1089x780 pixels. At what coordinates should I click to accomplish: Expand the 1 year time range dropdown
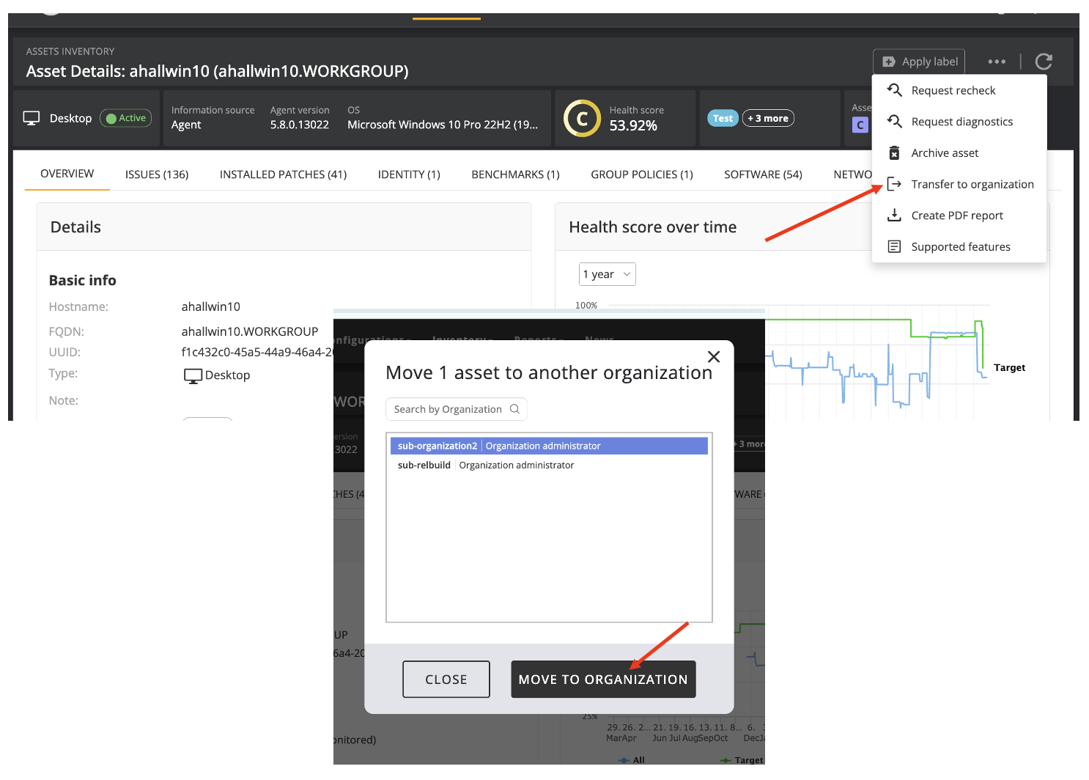[607, 274]
